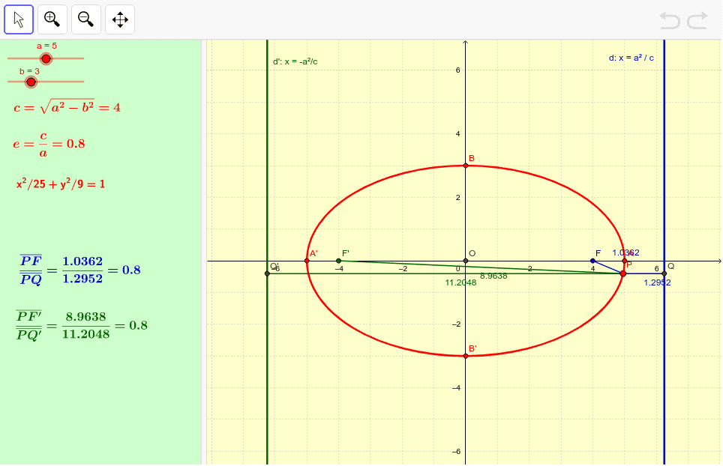Click vertex point B' at bottom

466,356
